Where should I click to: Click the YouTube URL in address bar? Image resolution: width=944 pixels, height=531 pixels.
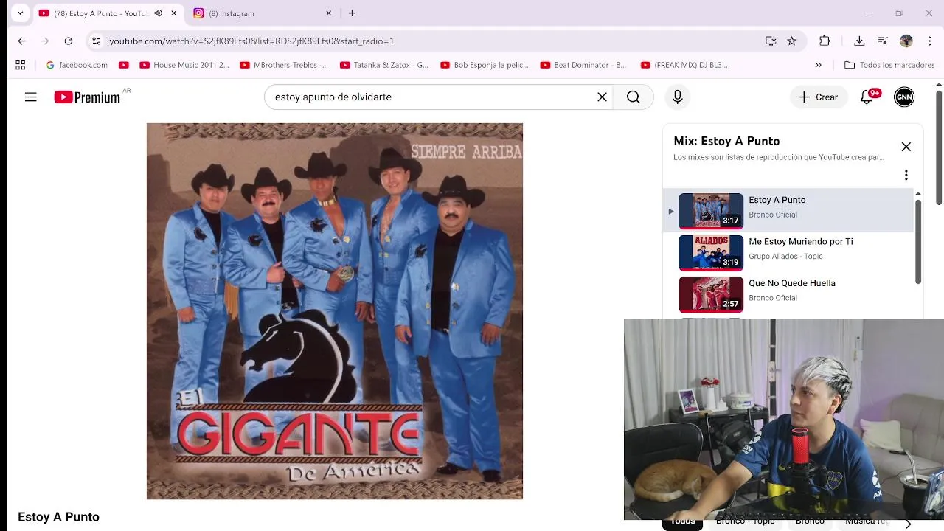(251, 41)
